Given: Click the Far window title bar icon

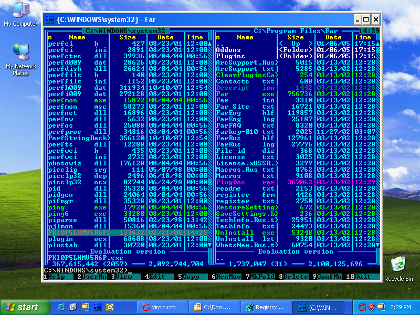Looking at the screenshot, I should [x=49, y=19].
